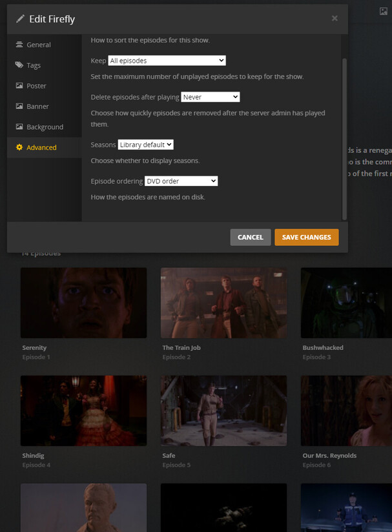Click the image icon in the top-right corner of the page
Viewport: 392px width, 532px height.
[384, 11]
